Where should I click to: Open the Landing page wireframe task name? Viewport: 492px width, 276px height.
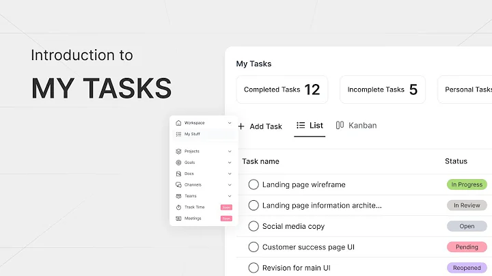click(x=303, y=184)
